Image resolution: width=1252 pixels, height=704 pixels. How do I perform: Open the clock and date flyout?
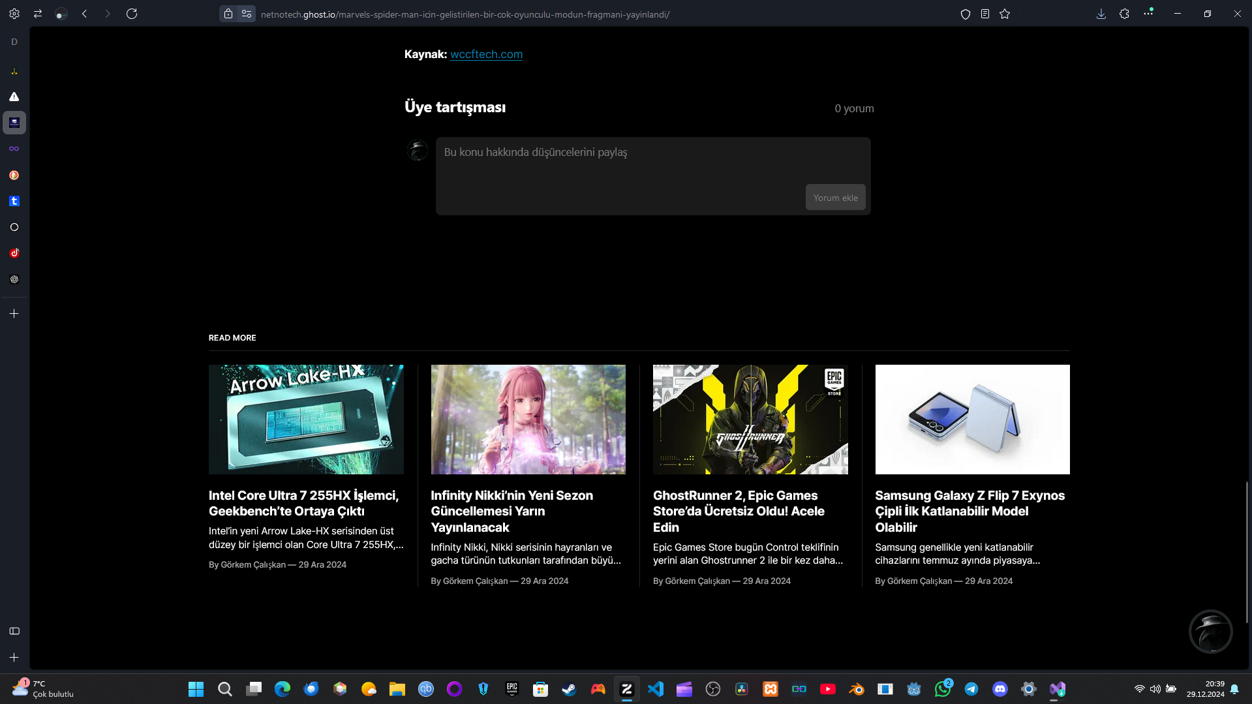[1206, 689]
